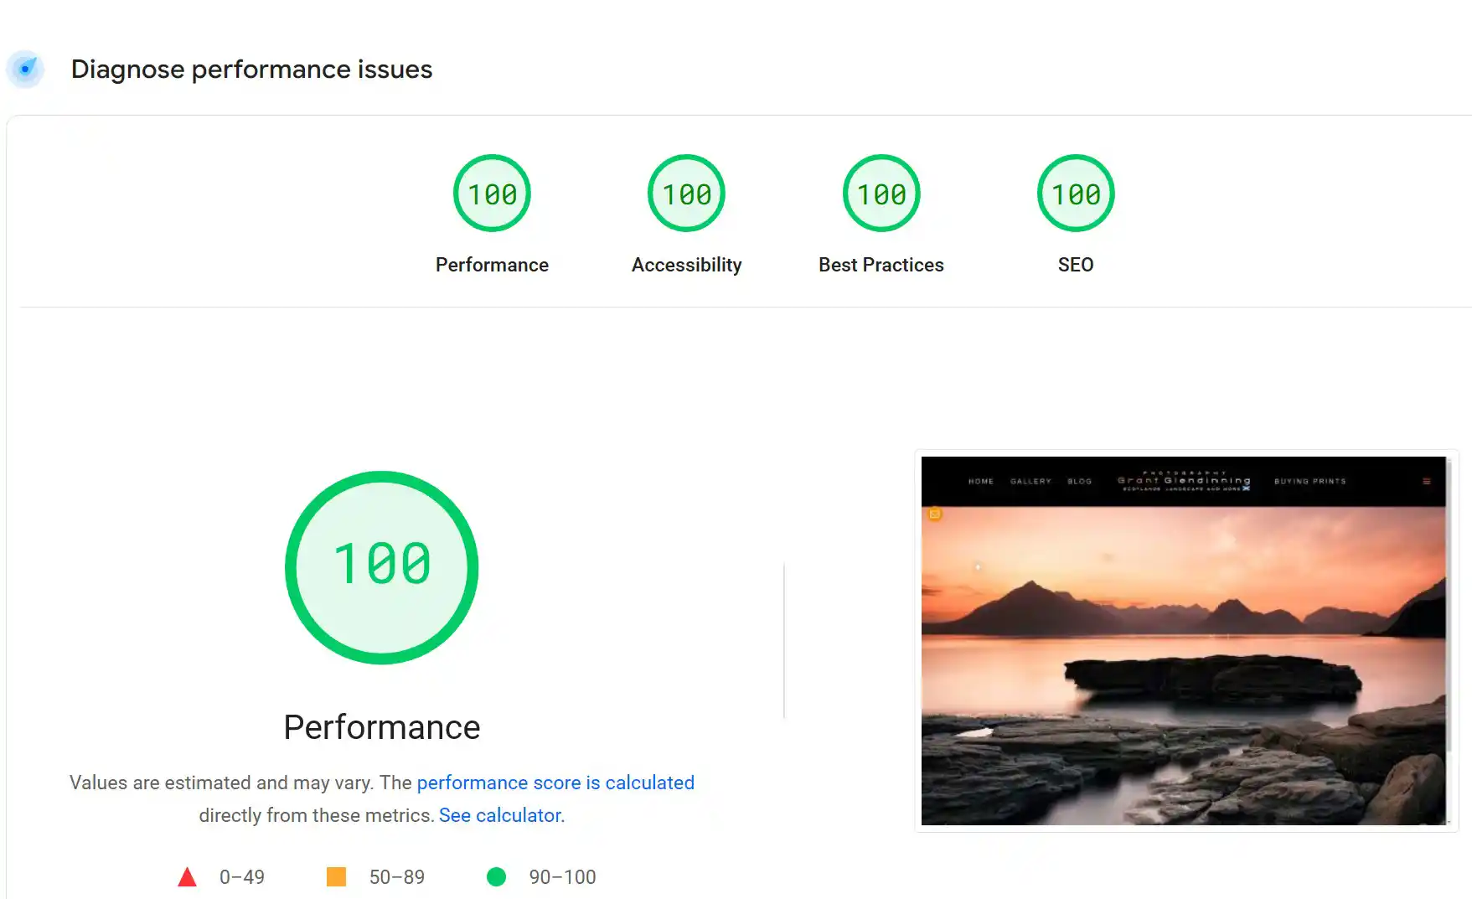Select the small Performance score gauge at top
The height and width of the screenshot is (899, 1472).
pos(492,194)
